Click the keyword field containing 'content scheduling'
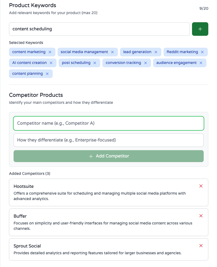 (99, 29)
